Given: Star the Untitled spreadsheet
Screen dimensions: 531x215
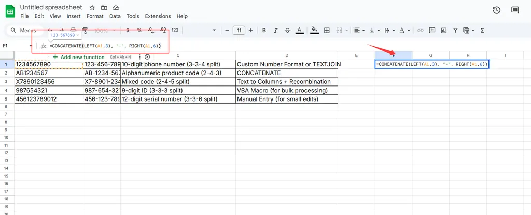Looking at the screenshot, I should (92, 8).
